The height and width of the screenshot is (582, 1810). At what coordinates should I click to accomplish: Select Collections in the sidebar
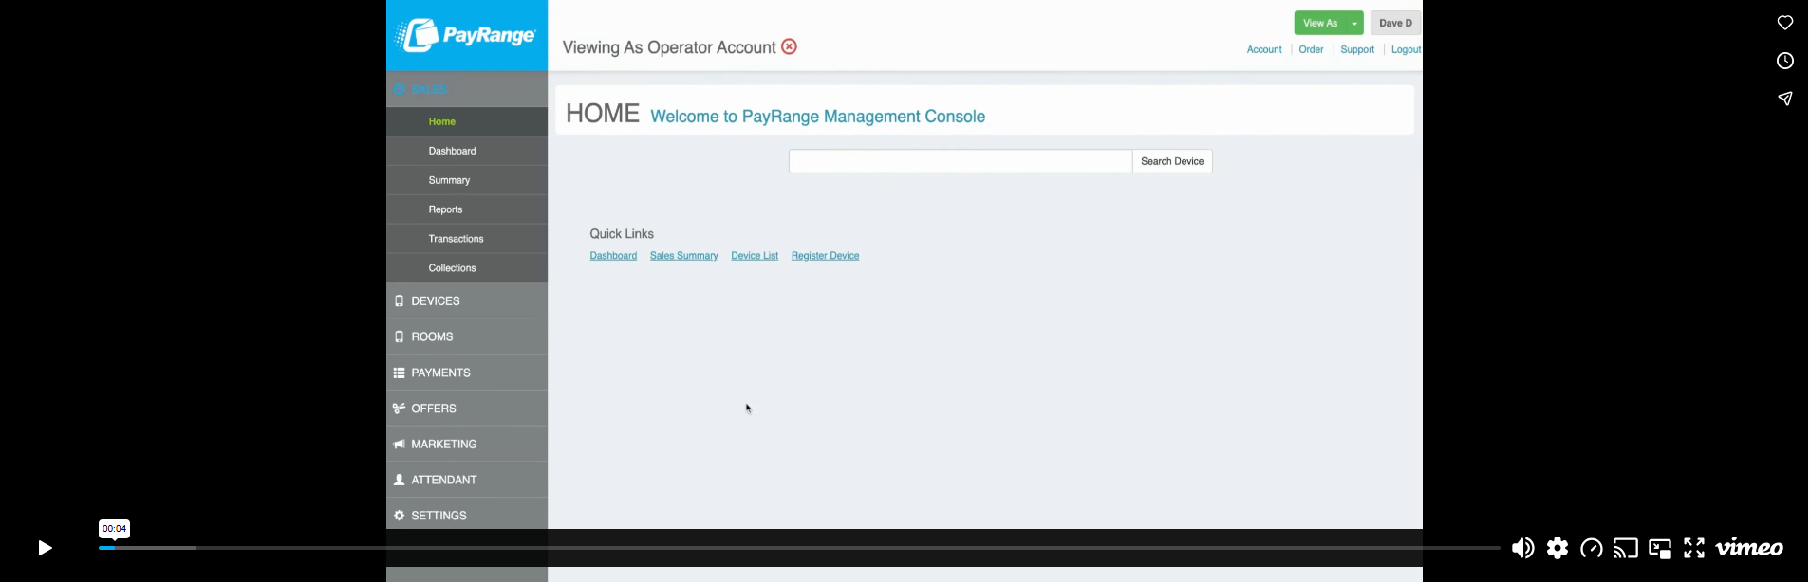click(x=467, y=268)
